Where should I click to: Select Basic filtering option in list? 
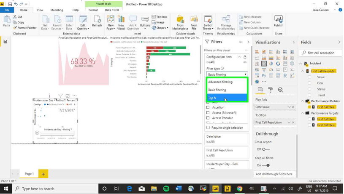(227, 90)
